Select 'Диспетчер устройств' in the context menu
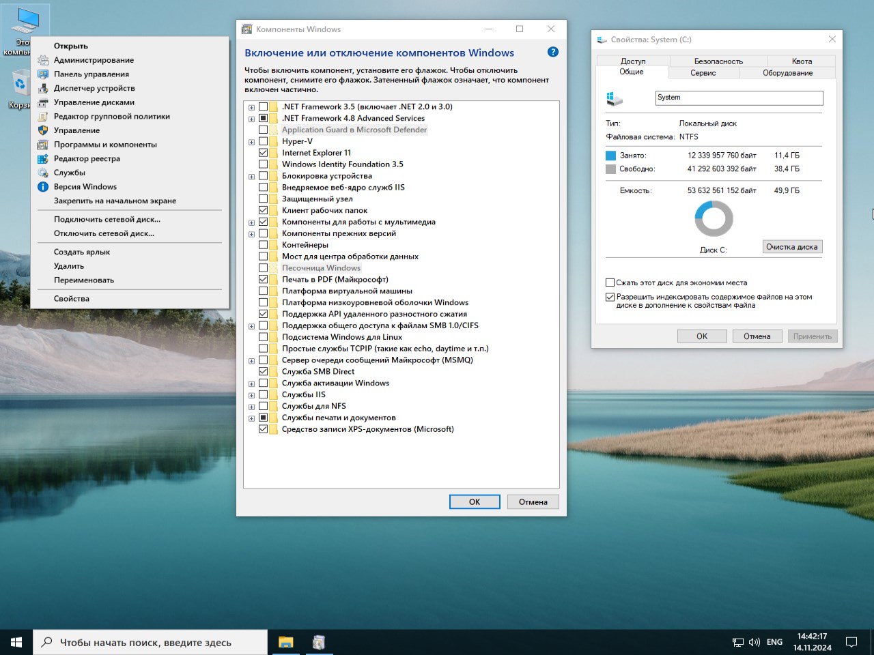874x655 pixels. (94, 88)
